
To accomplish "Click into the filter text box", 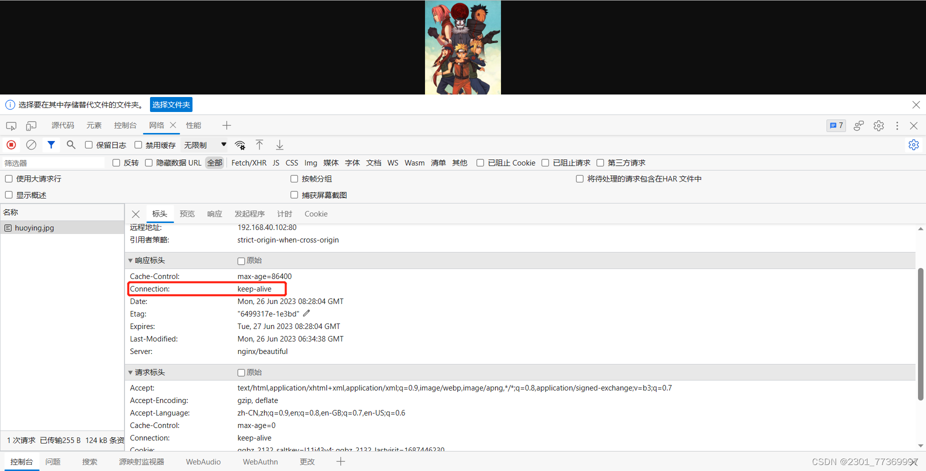I will (53, 163).
